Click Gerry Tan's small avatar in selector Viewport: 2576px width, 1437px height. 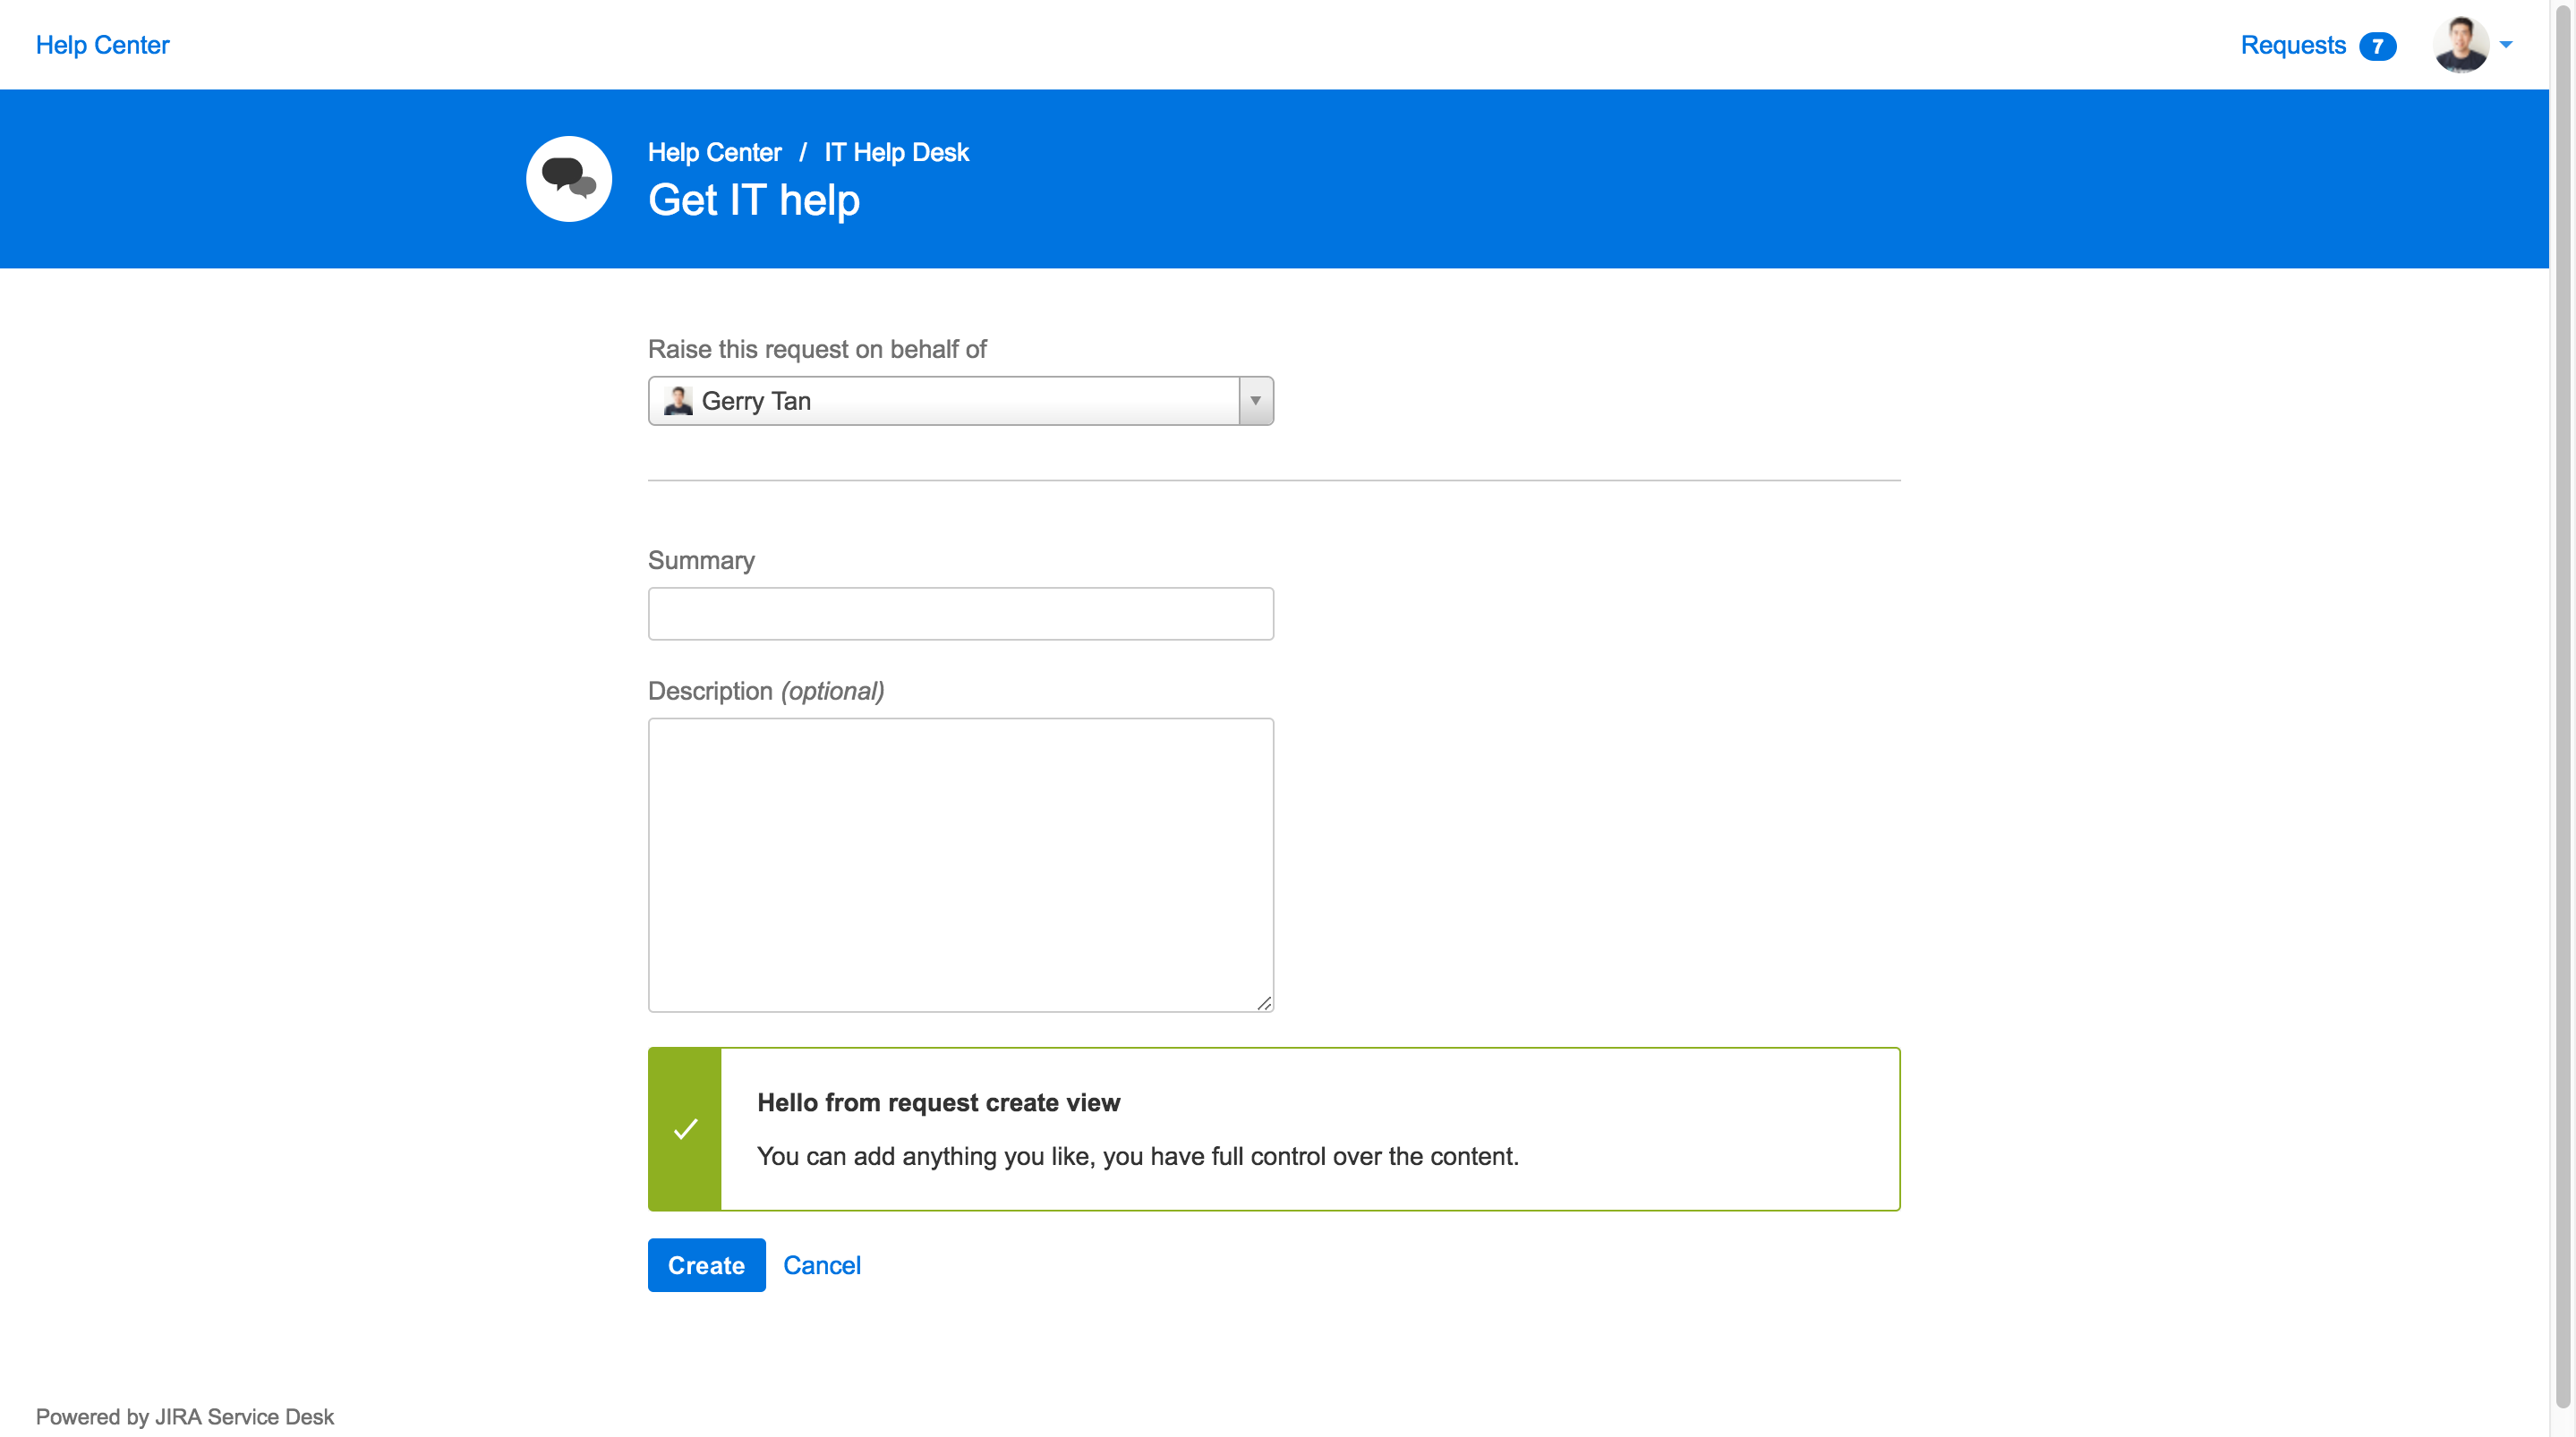tap(678, 401)
